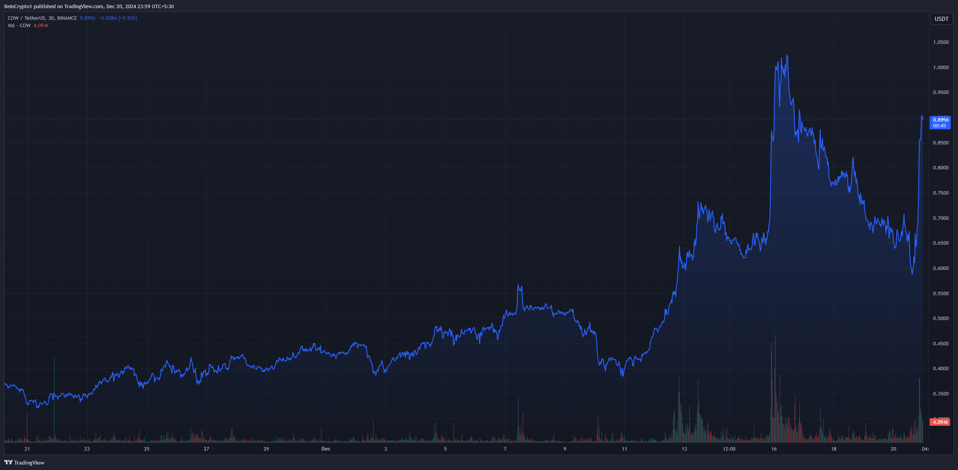Click the 12:00 time axis label

[729, 449]
